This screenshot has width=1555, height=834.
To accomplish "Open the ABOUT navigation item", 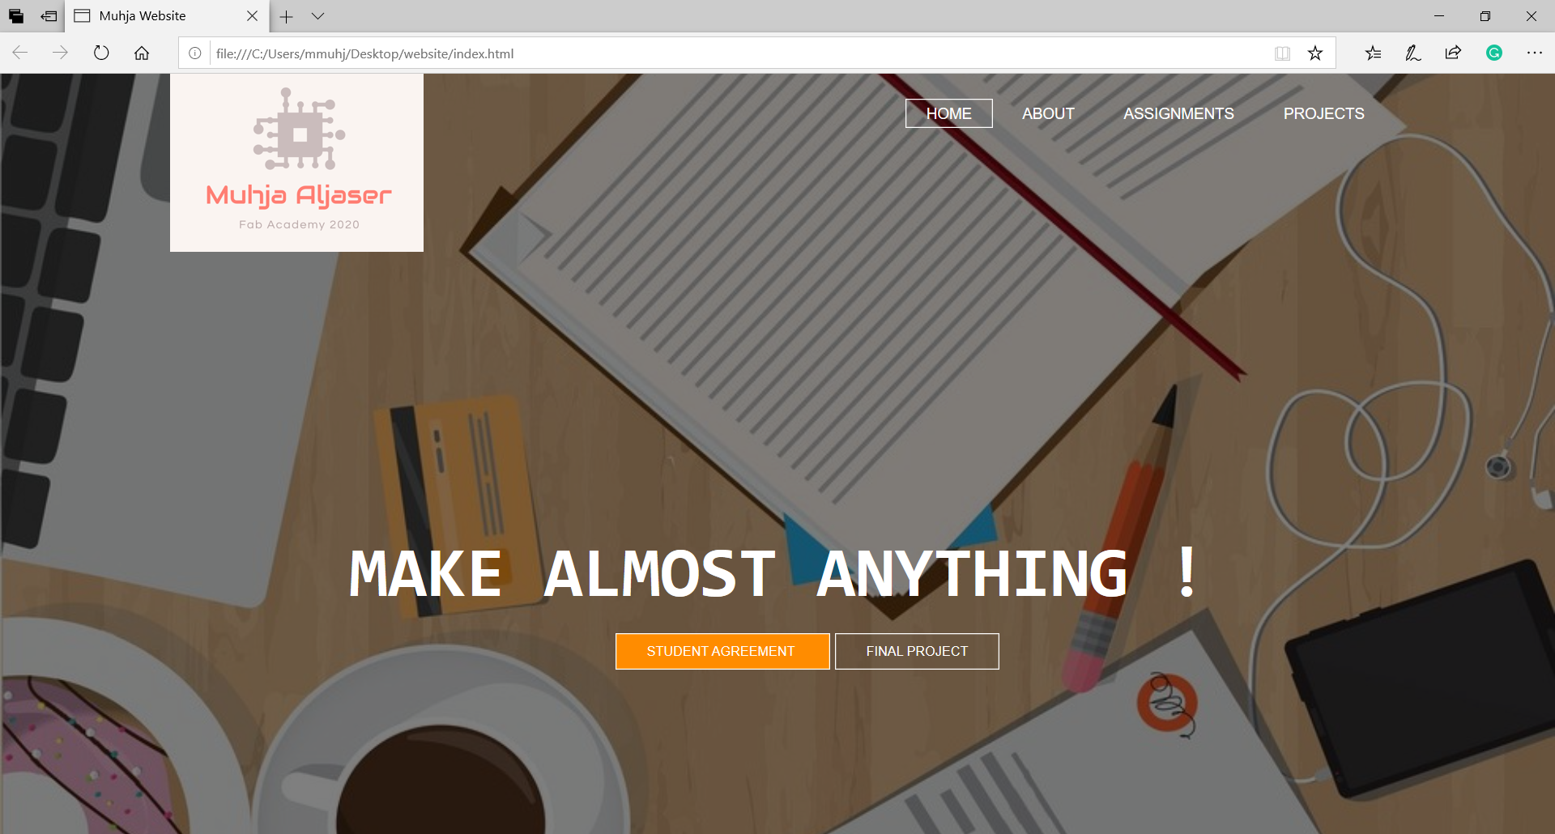I will 1048,113.
